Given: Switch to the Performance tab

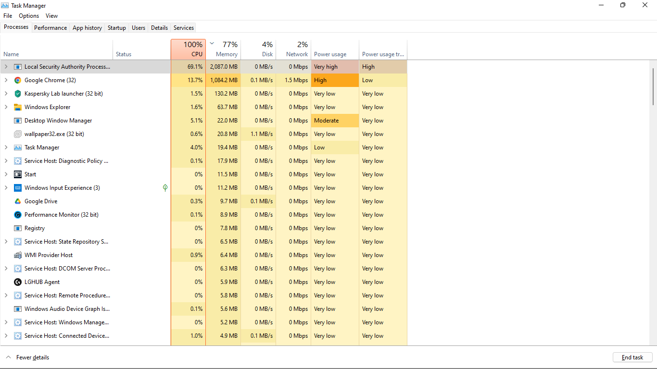Looking at the screenshot, I should coord(51,28).
